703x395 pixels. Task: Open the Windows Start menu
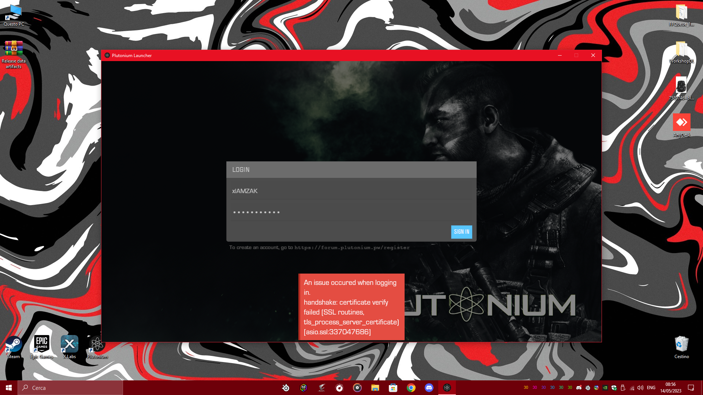[9, 388]
